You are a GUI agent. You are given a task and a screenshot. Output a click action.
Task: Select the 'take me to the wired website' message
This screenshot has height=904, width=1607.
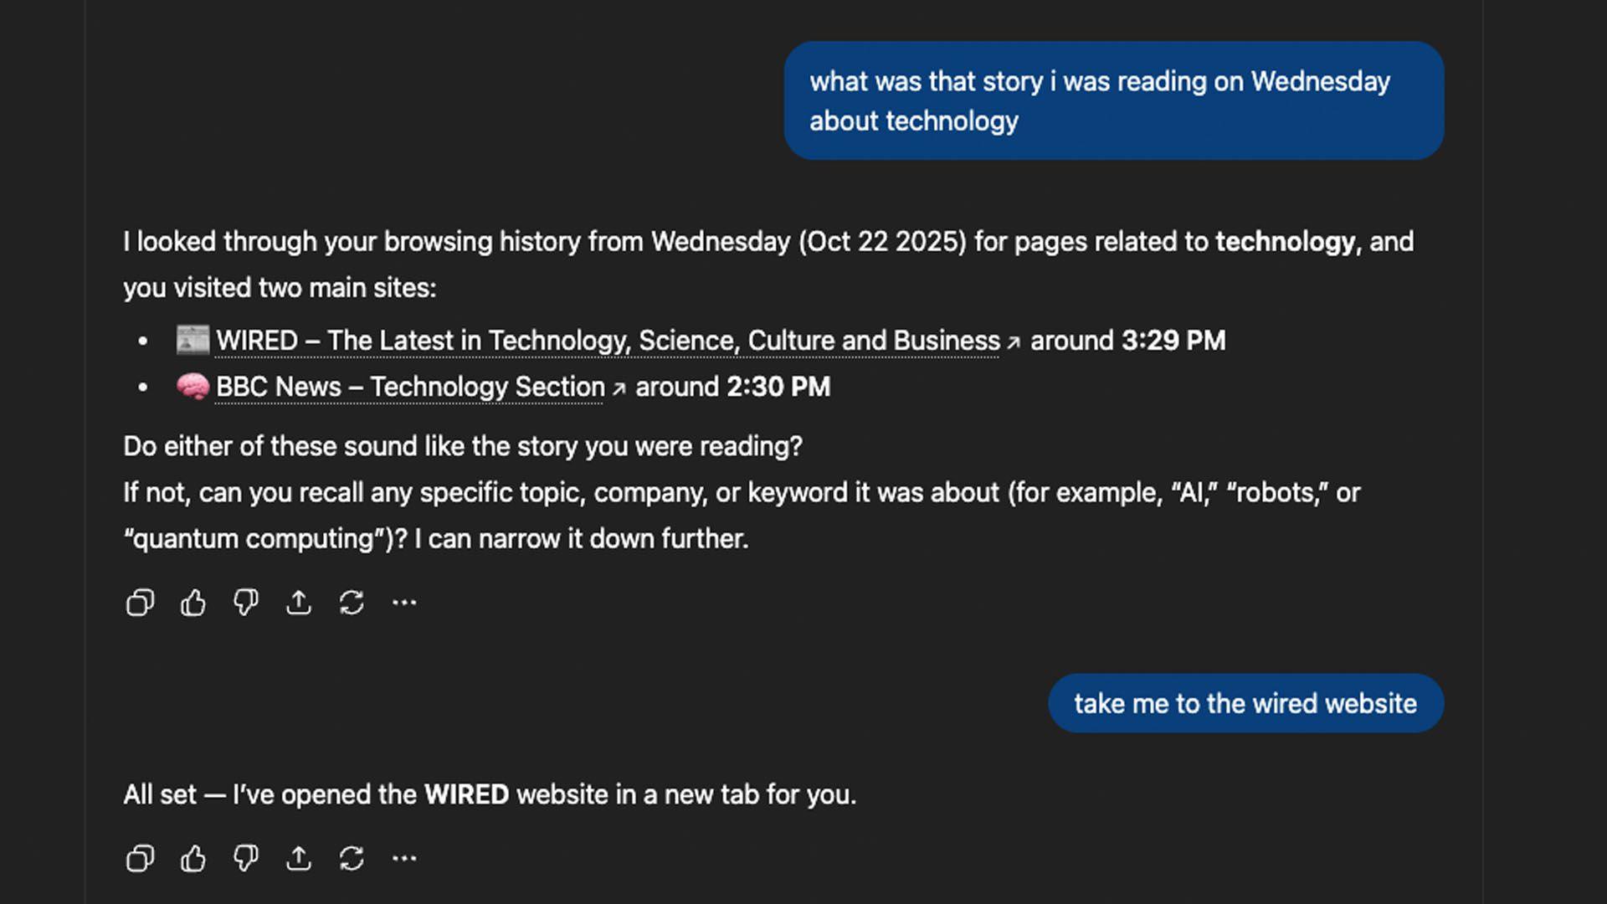(x=1245, y=703)
